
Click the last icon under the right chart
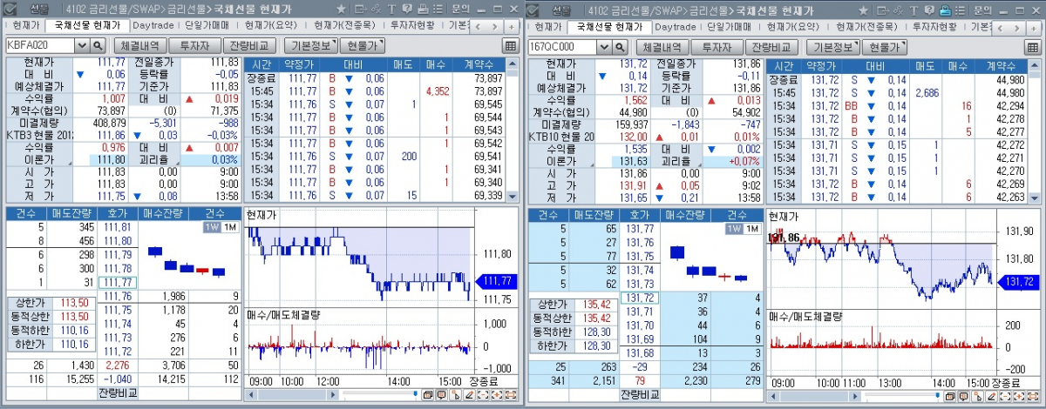pyautogui.click(x=1033, y=396)
